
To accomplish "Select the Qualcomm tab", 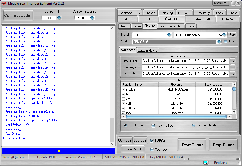I will coord(172,19).
